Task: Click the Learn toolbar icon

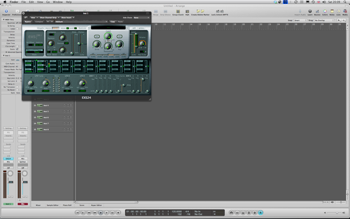Action: pos(310,12)
